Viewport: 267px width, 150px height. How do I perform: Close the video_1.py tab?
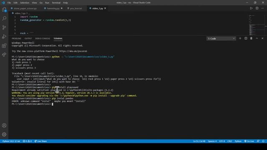105,8
